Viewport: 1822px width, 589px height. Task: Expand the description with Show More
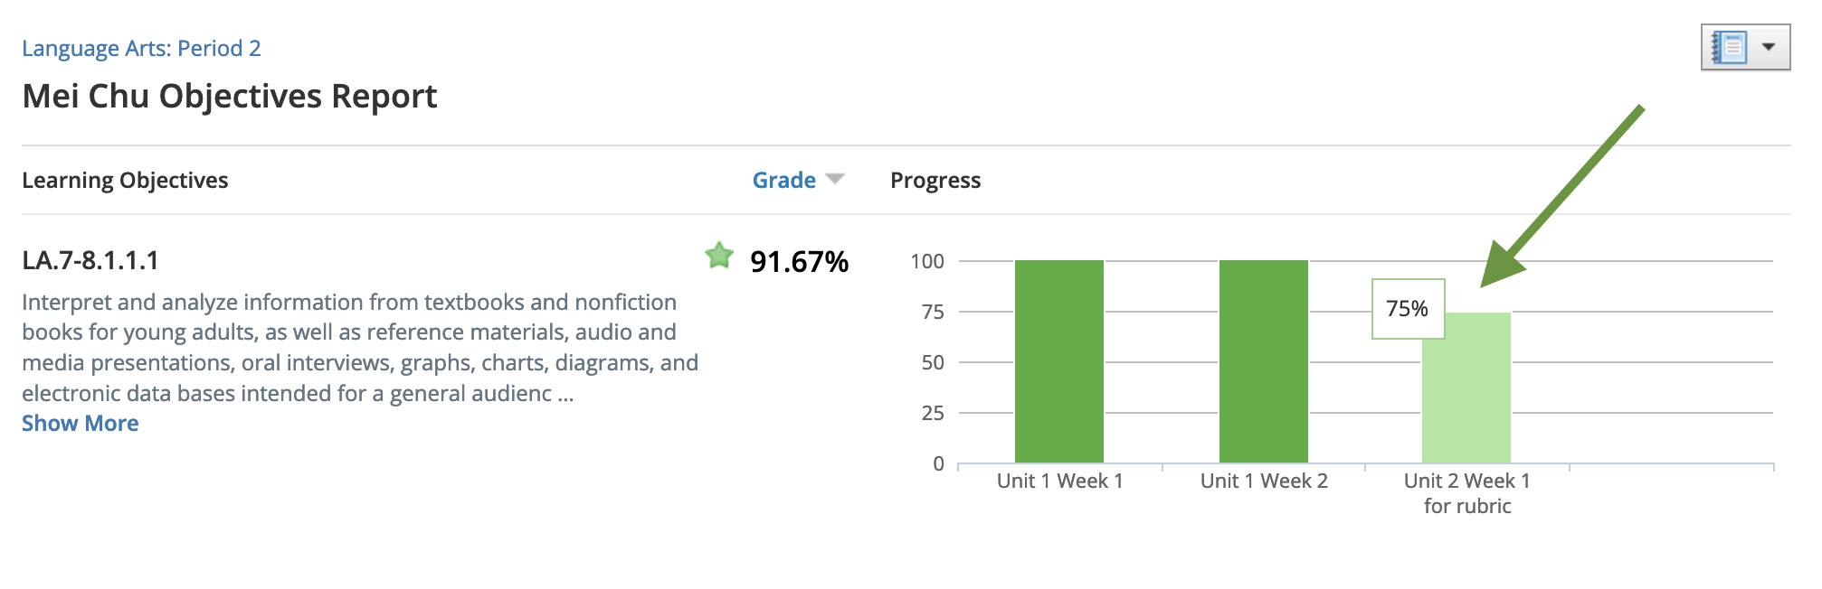(x=81, y=424)
